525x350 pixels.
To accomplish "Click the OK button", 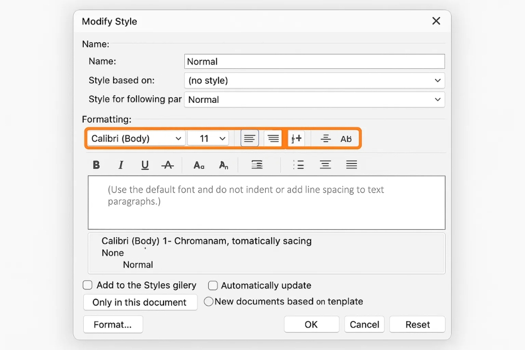I will coord(311,324).
